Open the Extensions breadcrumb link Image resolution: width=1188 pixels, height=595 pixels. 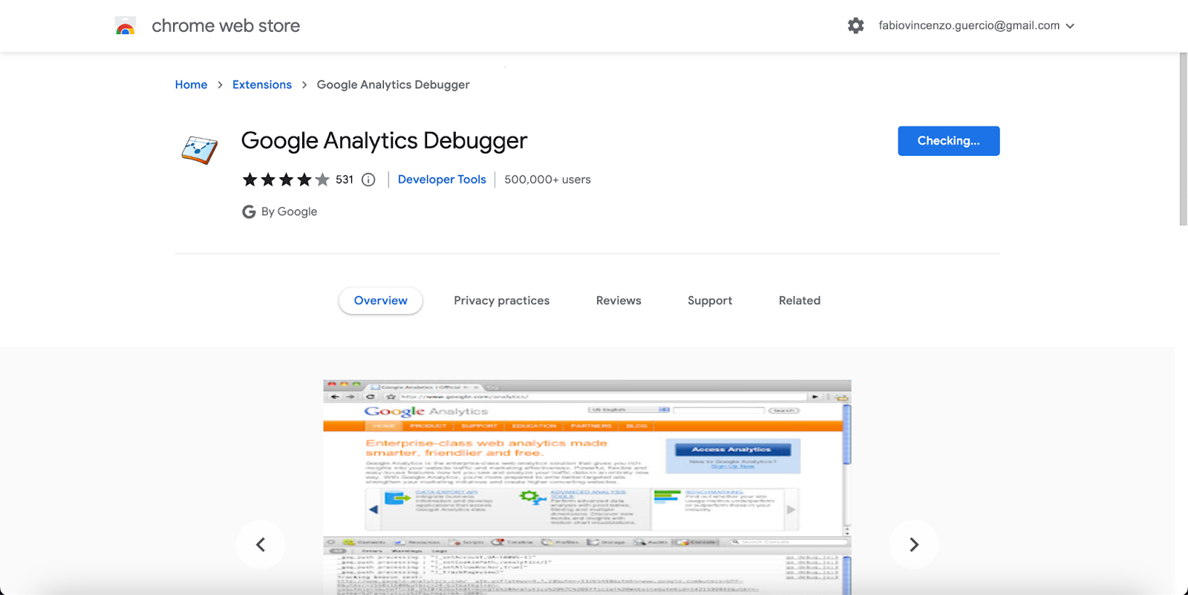point(262,85)
